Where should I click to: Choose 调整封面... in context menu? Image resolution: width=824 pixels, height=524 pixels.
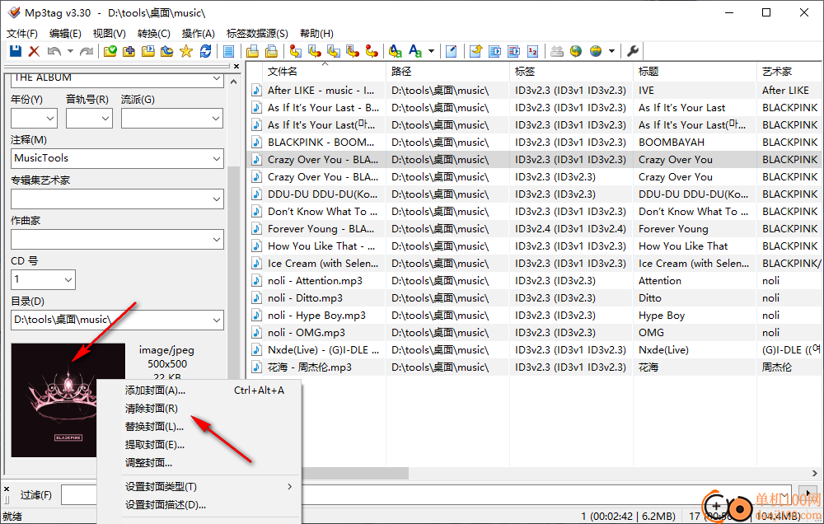click(199, 463)
